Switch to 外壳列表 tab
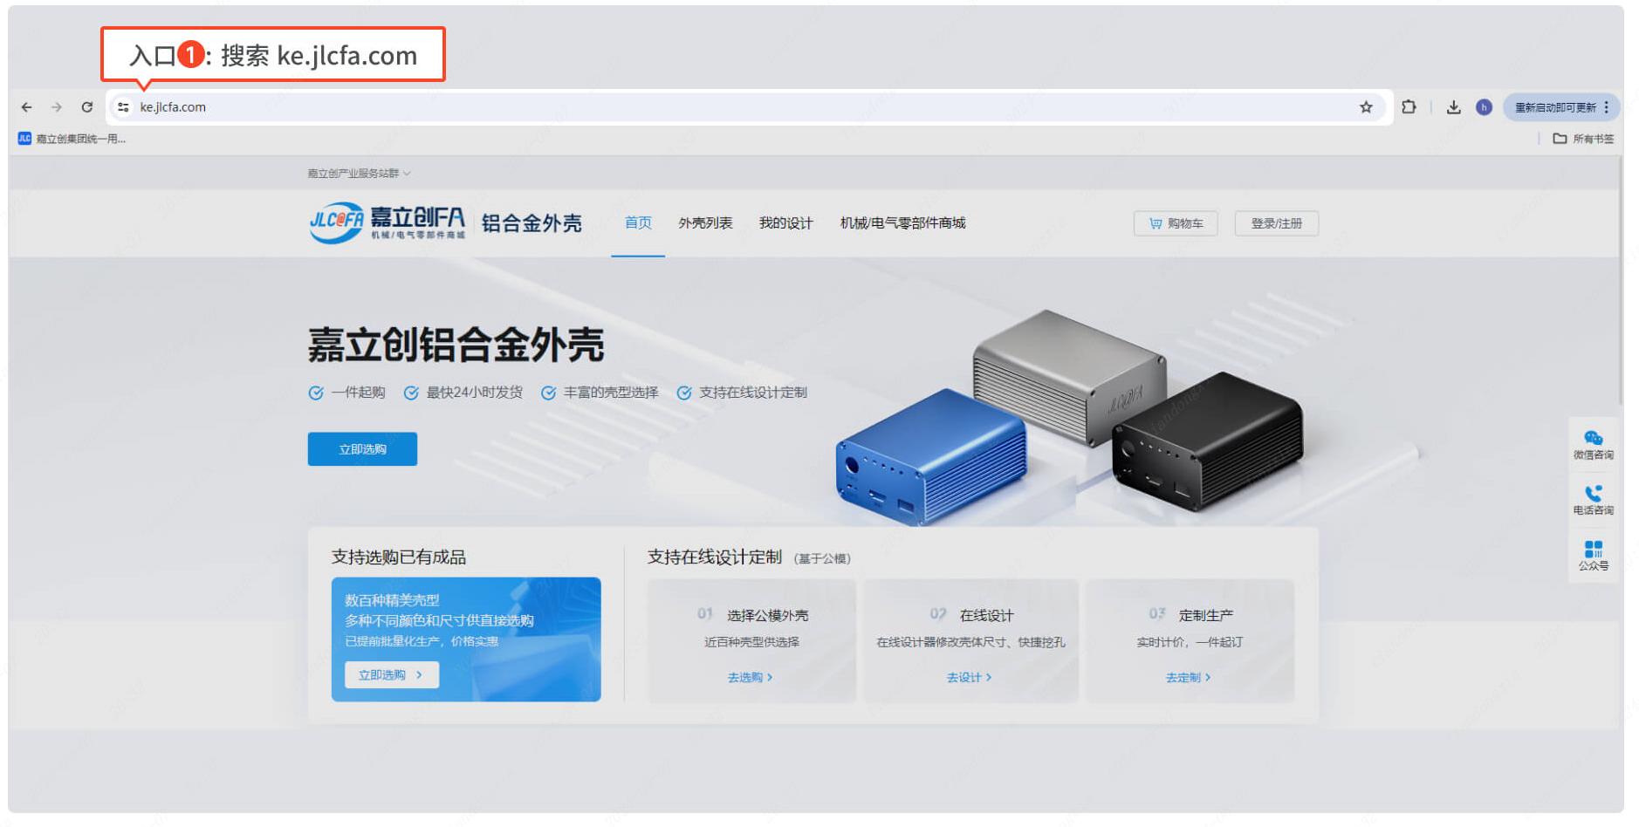 705,223
